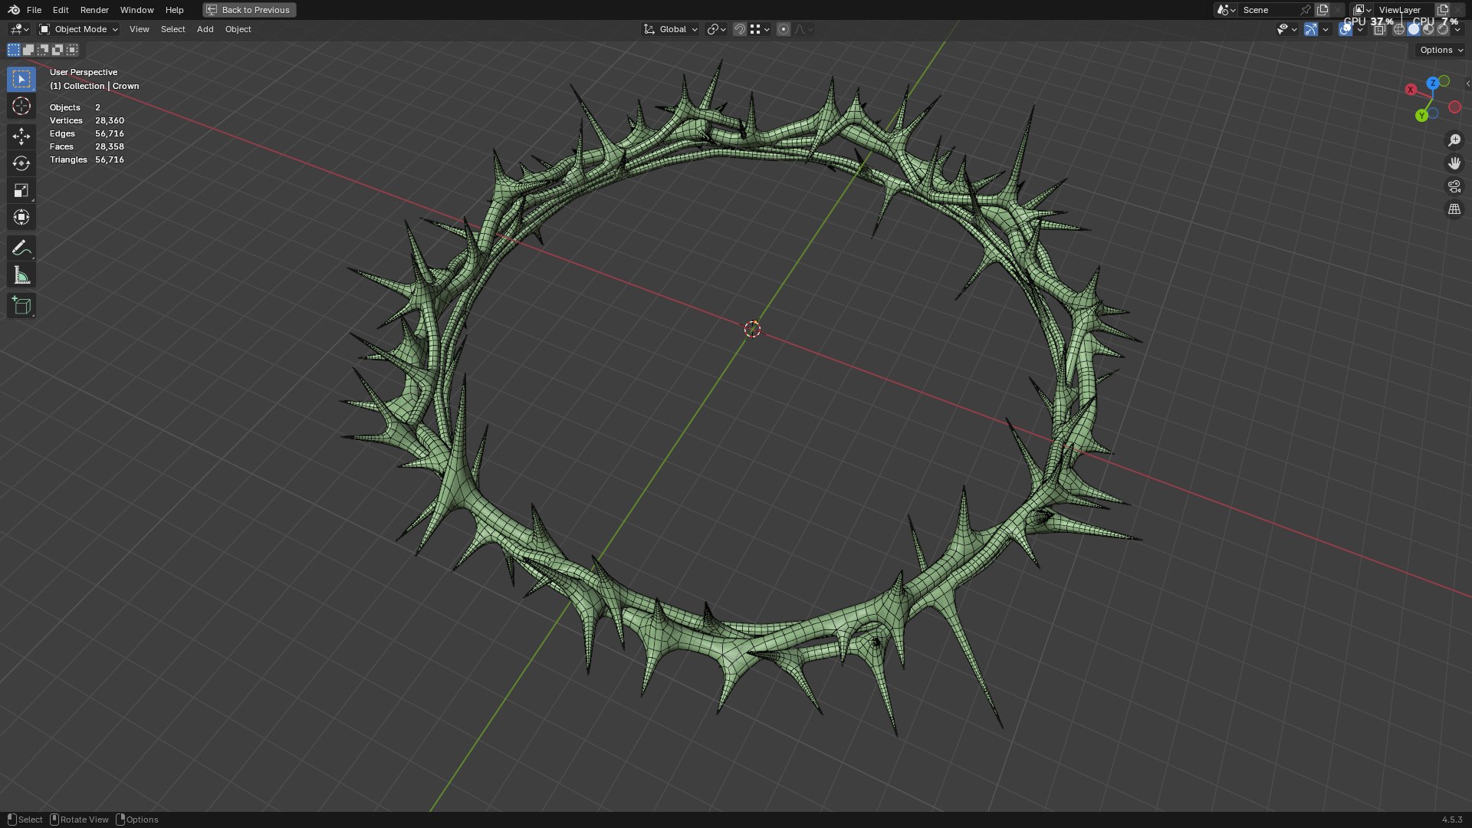The width and height of the screenshot is (1472, 828).
Task: Click the Y axis on navigation gizmo
Action: point(1421,115)
